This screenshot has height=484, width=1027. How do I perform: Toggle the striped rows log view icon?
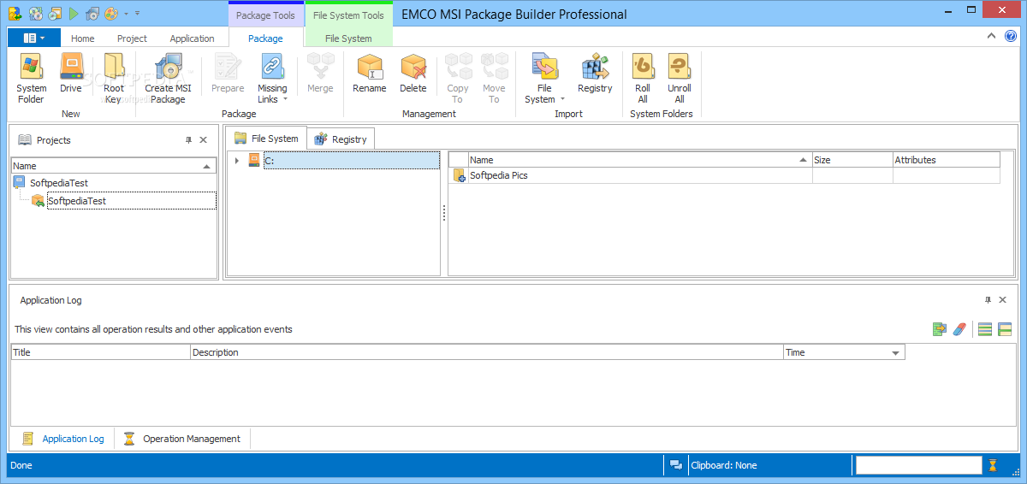(985, 329)
